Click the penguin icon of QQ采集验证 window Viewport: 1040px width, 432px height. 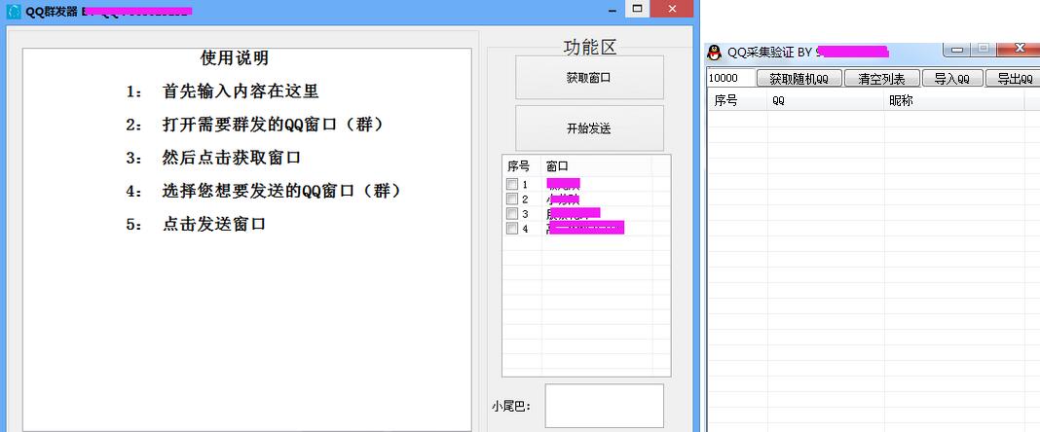point(715,53)
